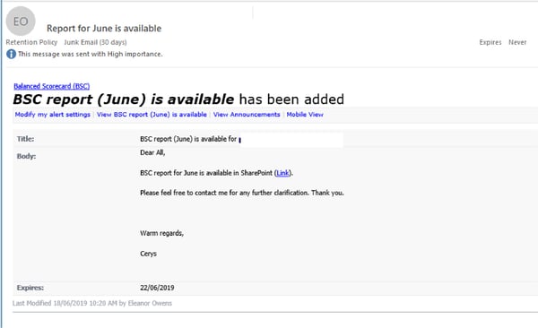538x328 pixels.
Task: Click Junk Email (30 days) policy text
Action: (x=95, y=42)
